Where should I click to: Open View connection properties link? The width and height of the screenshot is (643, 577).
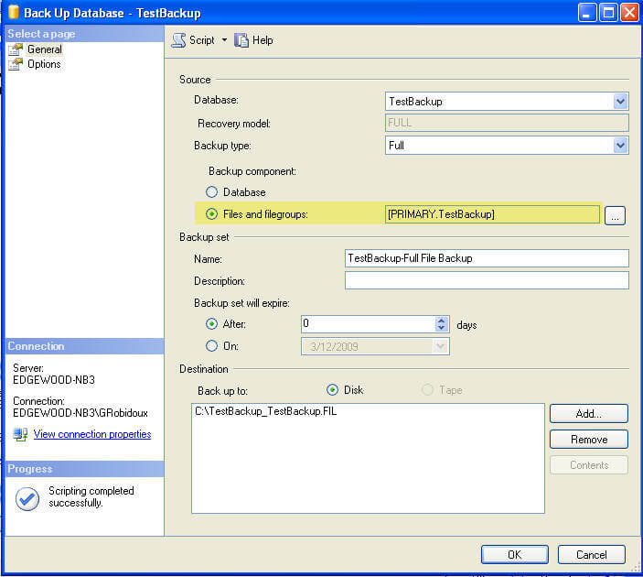[x=91, y=434]
